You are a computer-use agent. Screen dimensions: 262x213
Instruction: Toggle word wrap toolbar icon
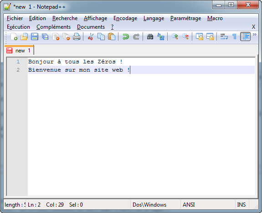[x=224, y=36]
